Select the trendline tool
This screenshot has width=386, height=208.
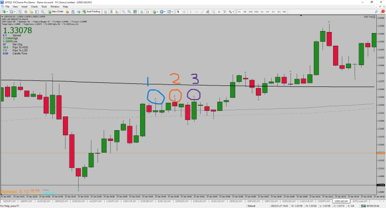202,12
